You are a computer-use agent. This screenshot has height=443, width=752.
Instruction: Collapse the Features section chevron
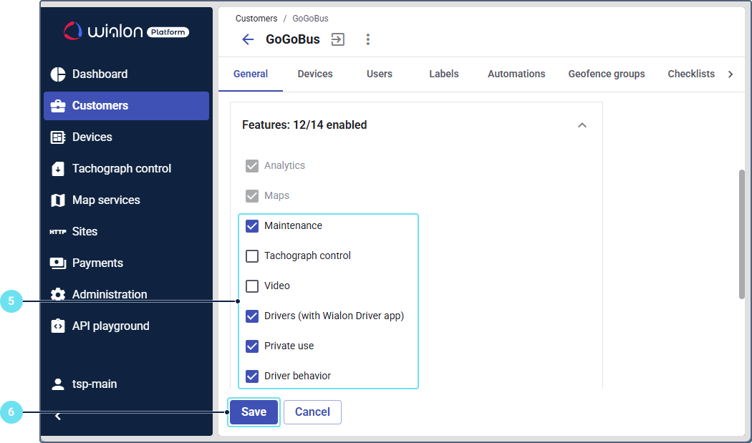(x=582, y=125)
